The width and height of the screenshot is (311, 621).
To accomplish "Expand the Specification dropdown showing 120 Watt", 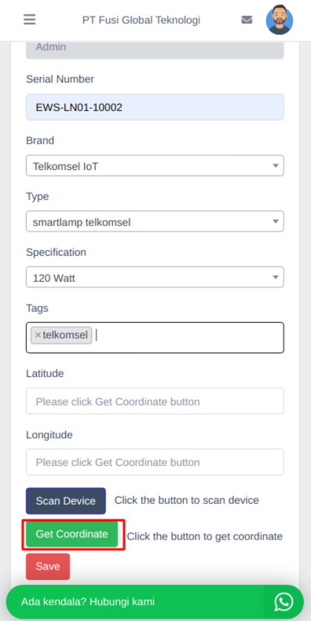I will click(x=155, y=278).
